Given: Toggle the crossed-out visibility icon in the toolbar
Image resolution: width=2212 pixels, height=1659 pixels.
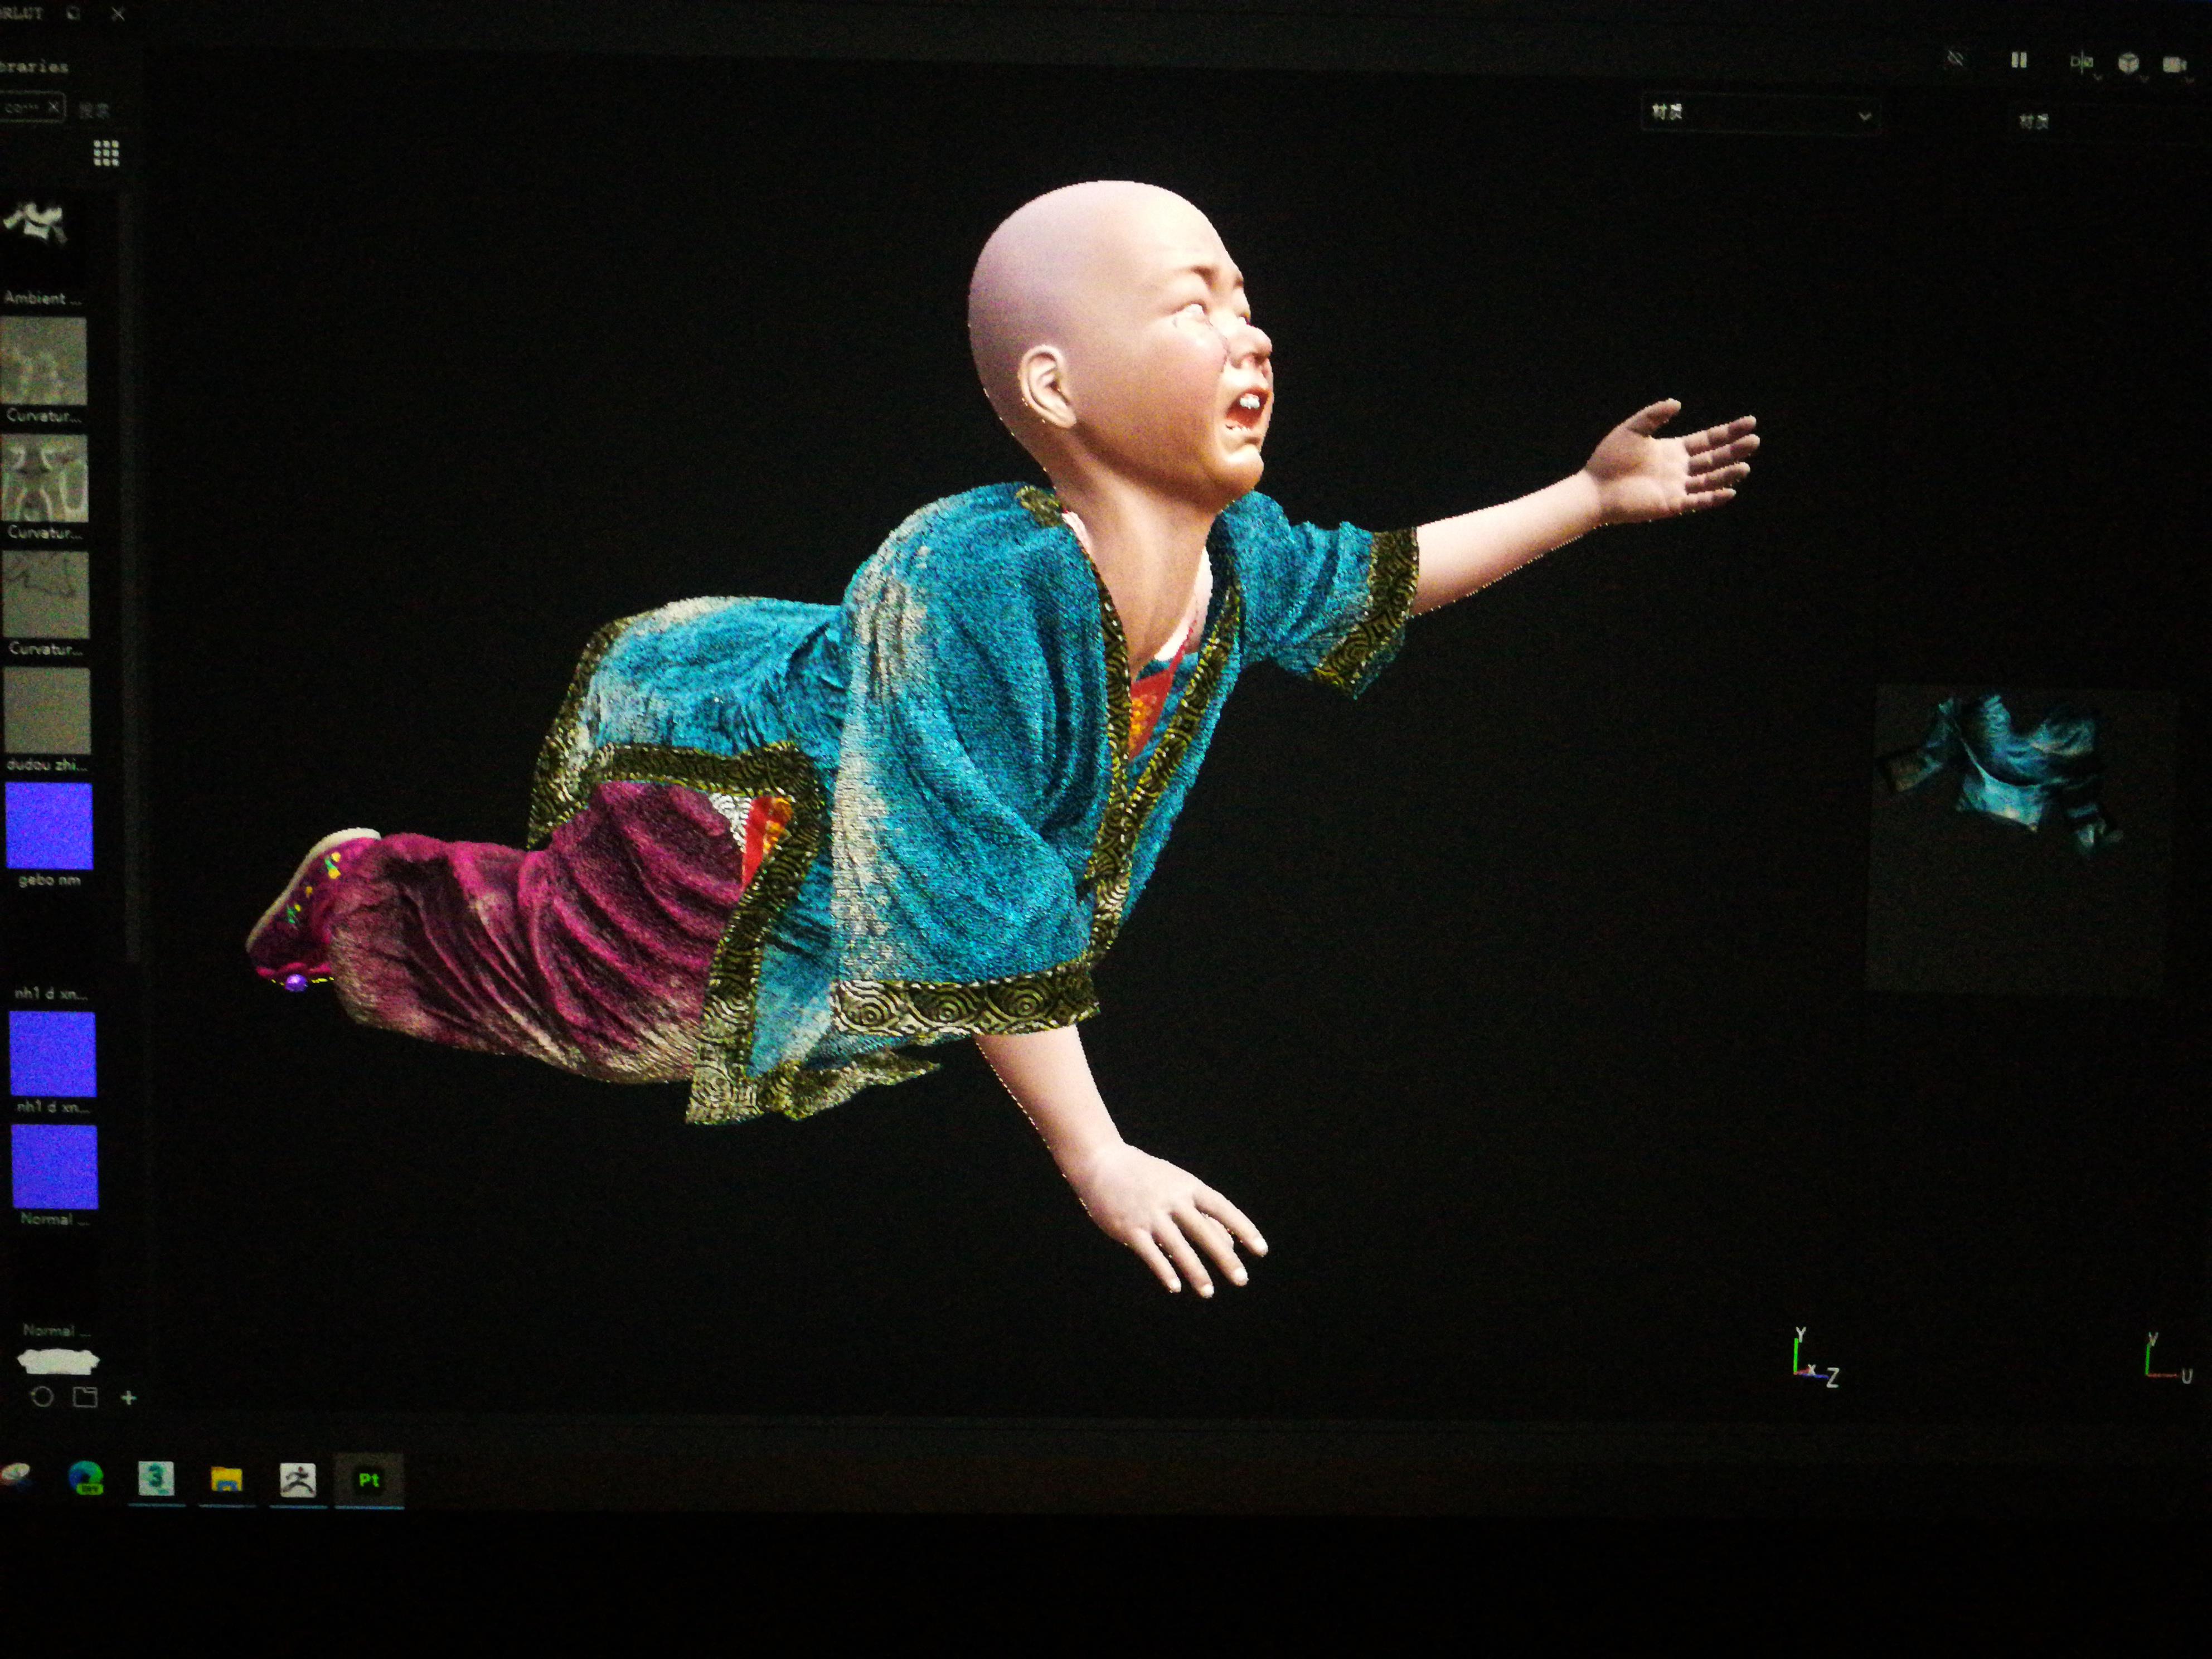Looking at the screenshot, I should (x=1956, y=59).
